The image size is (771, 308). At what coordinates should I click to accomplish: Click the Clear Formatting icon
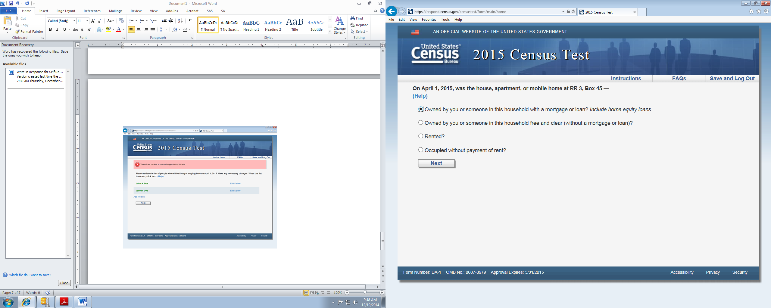tap(122, 21)
